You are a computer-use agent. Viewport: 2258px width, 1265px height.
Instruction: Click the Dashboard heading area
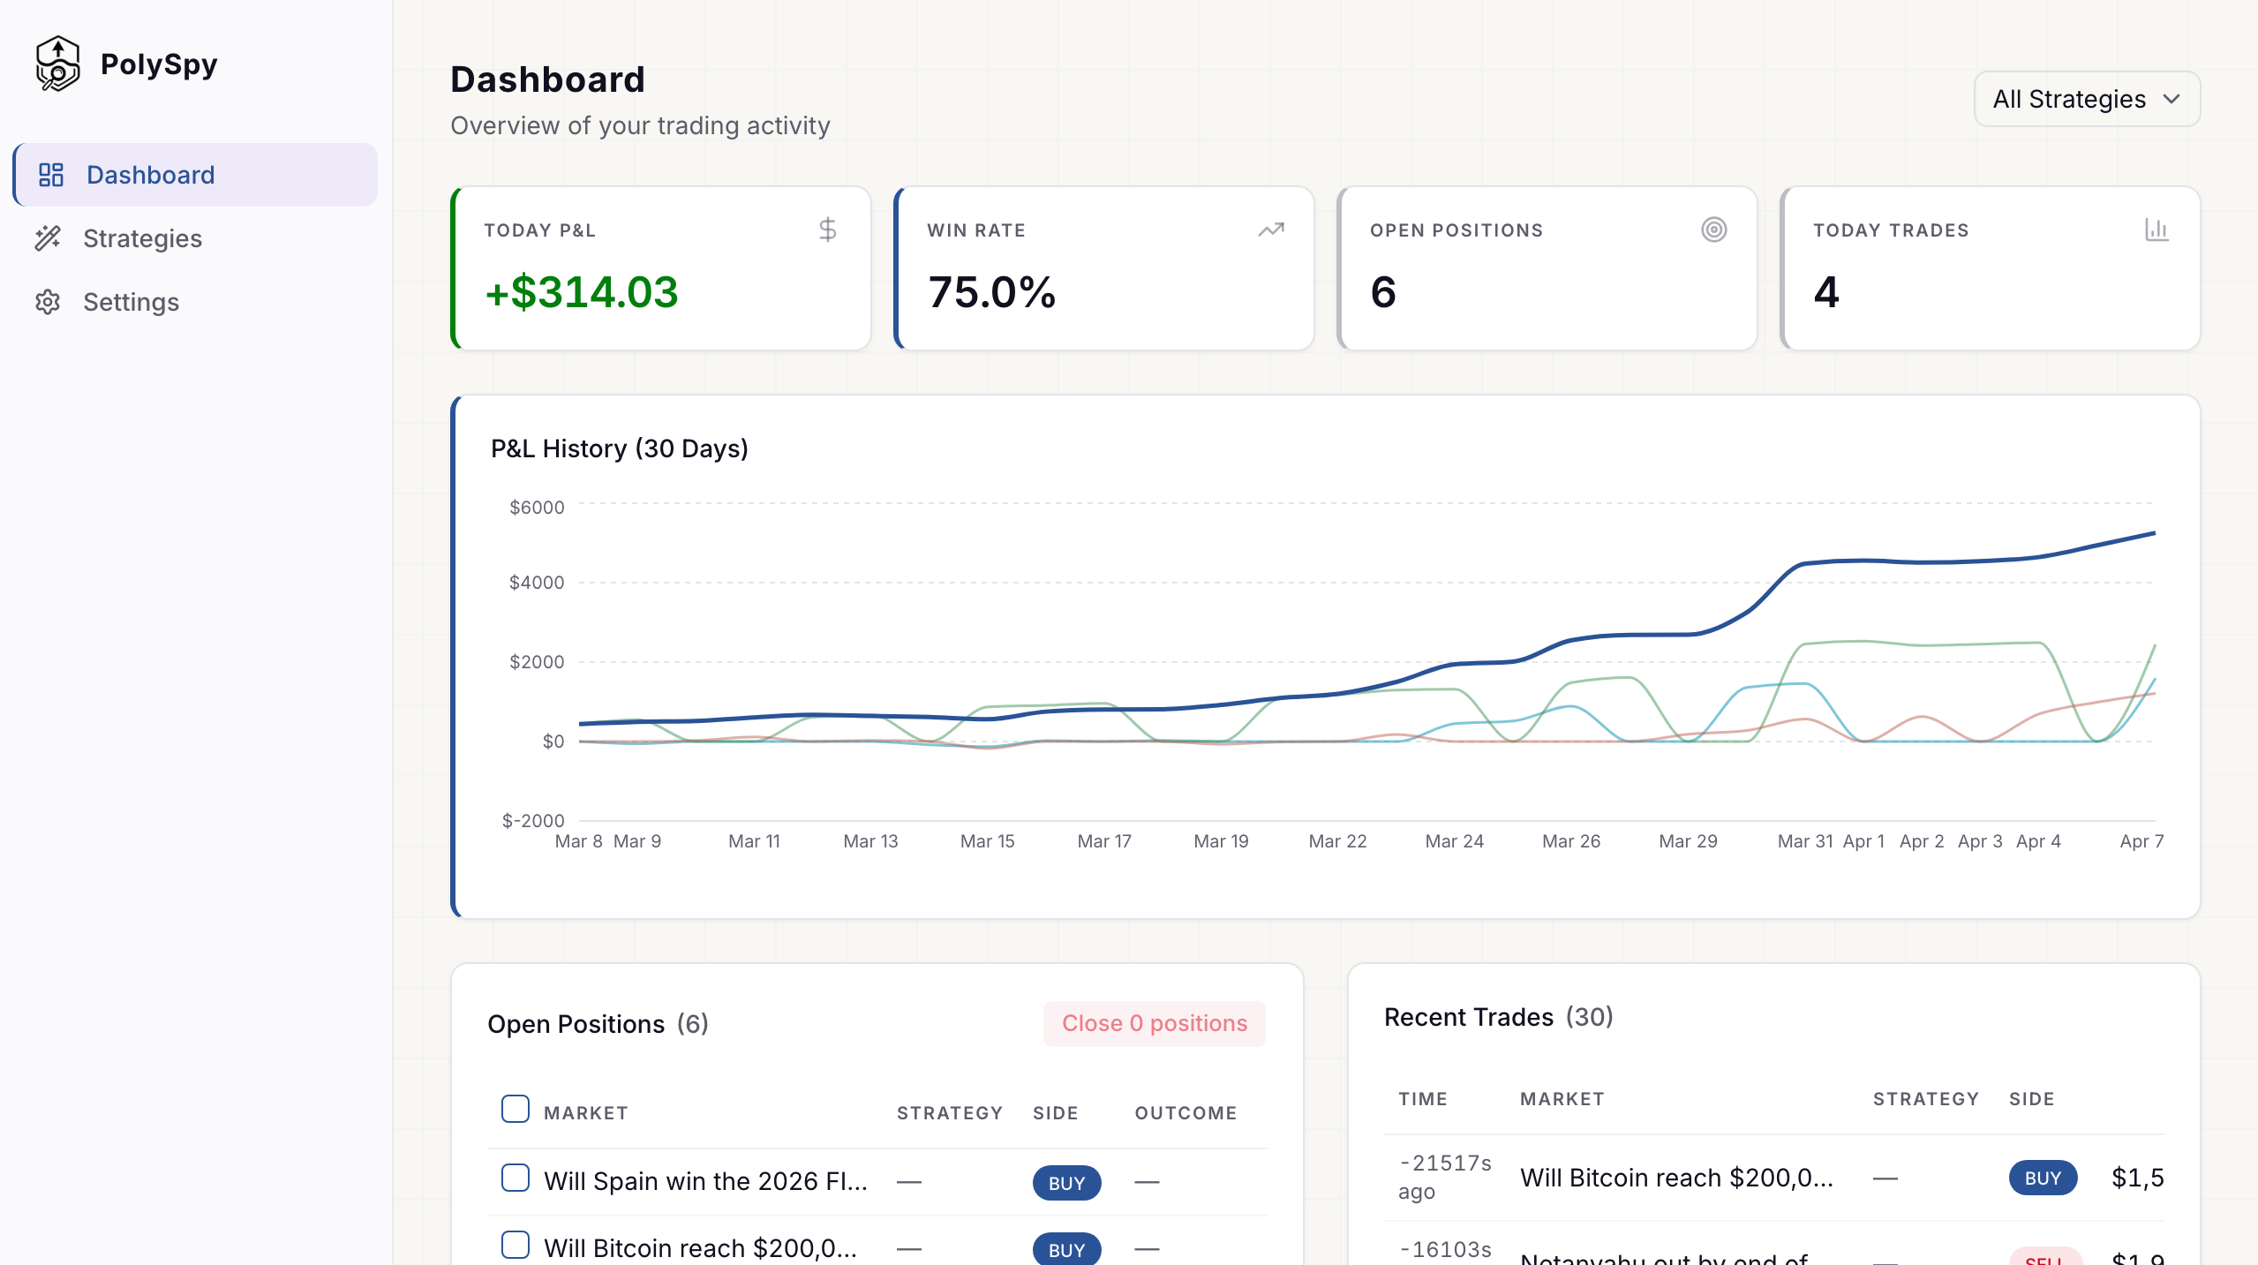click(x=548, y=79)
